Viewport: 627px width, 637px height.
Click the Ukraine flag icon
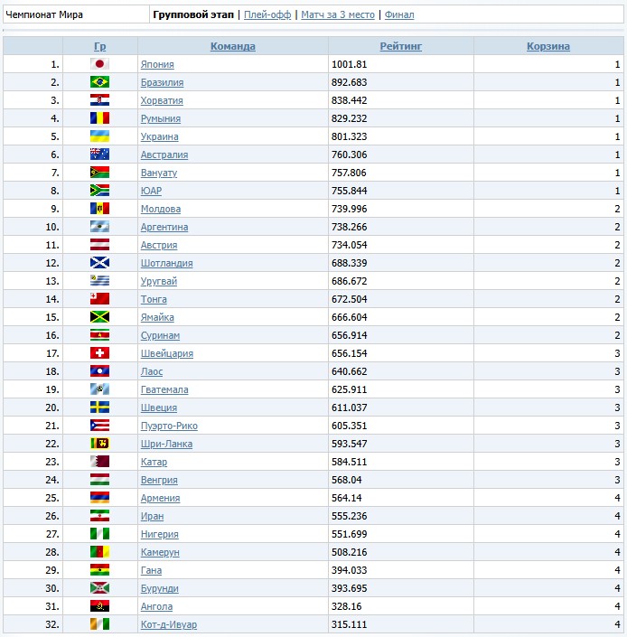[x=99, y=136]
